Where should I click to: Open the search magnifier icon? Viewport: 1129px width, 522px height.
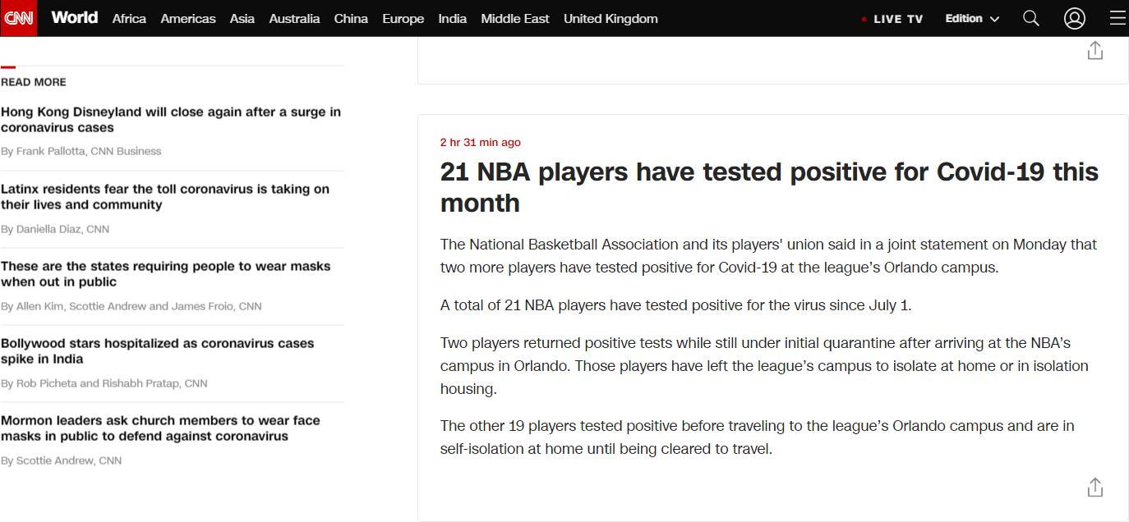point(1030,18)
